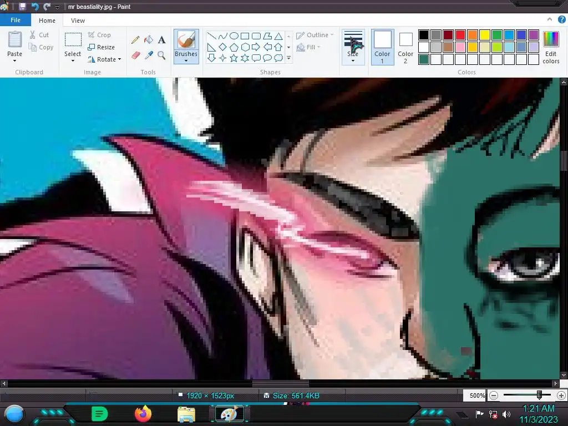The height and width of the screenshot is (426, 568).
Task: Pick the black color swatch
Action: 424,35
